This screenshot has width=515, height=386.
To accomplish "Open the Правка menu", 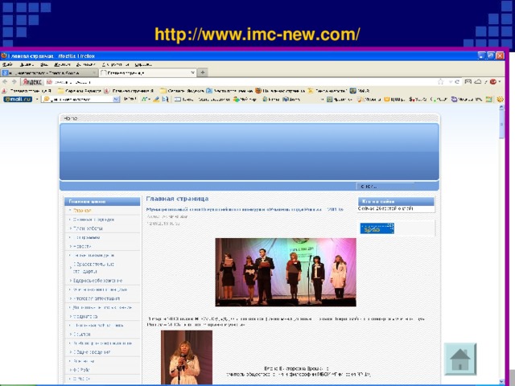I will (x=26, y=64).
